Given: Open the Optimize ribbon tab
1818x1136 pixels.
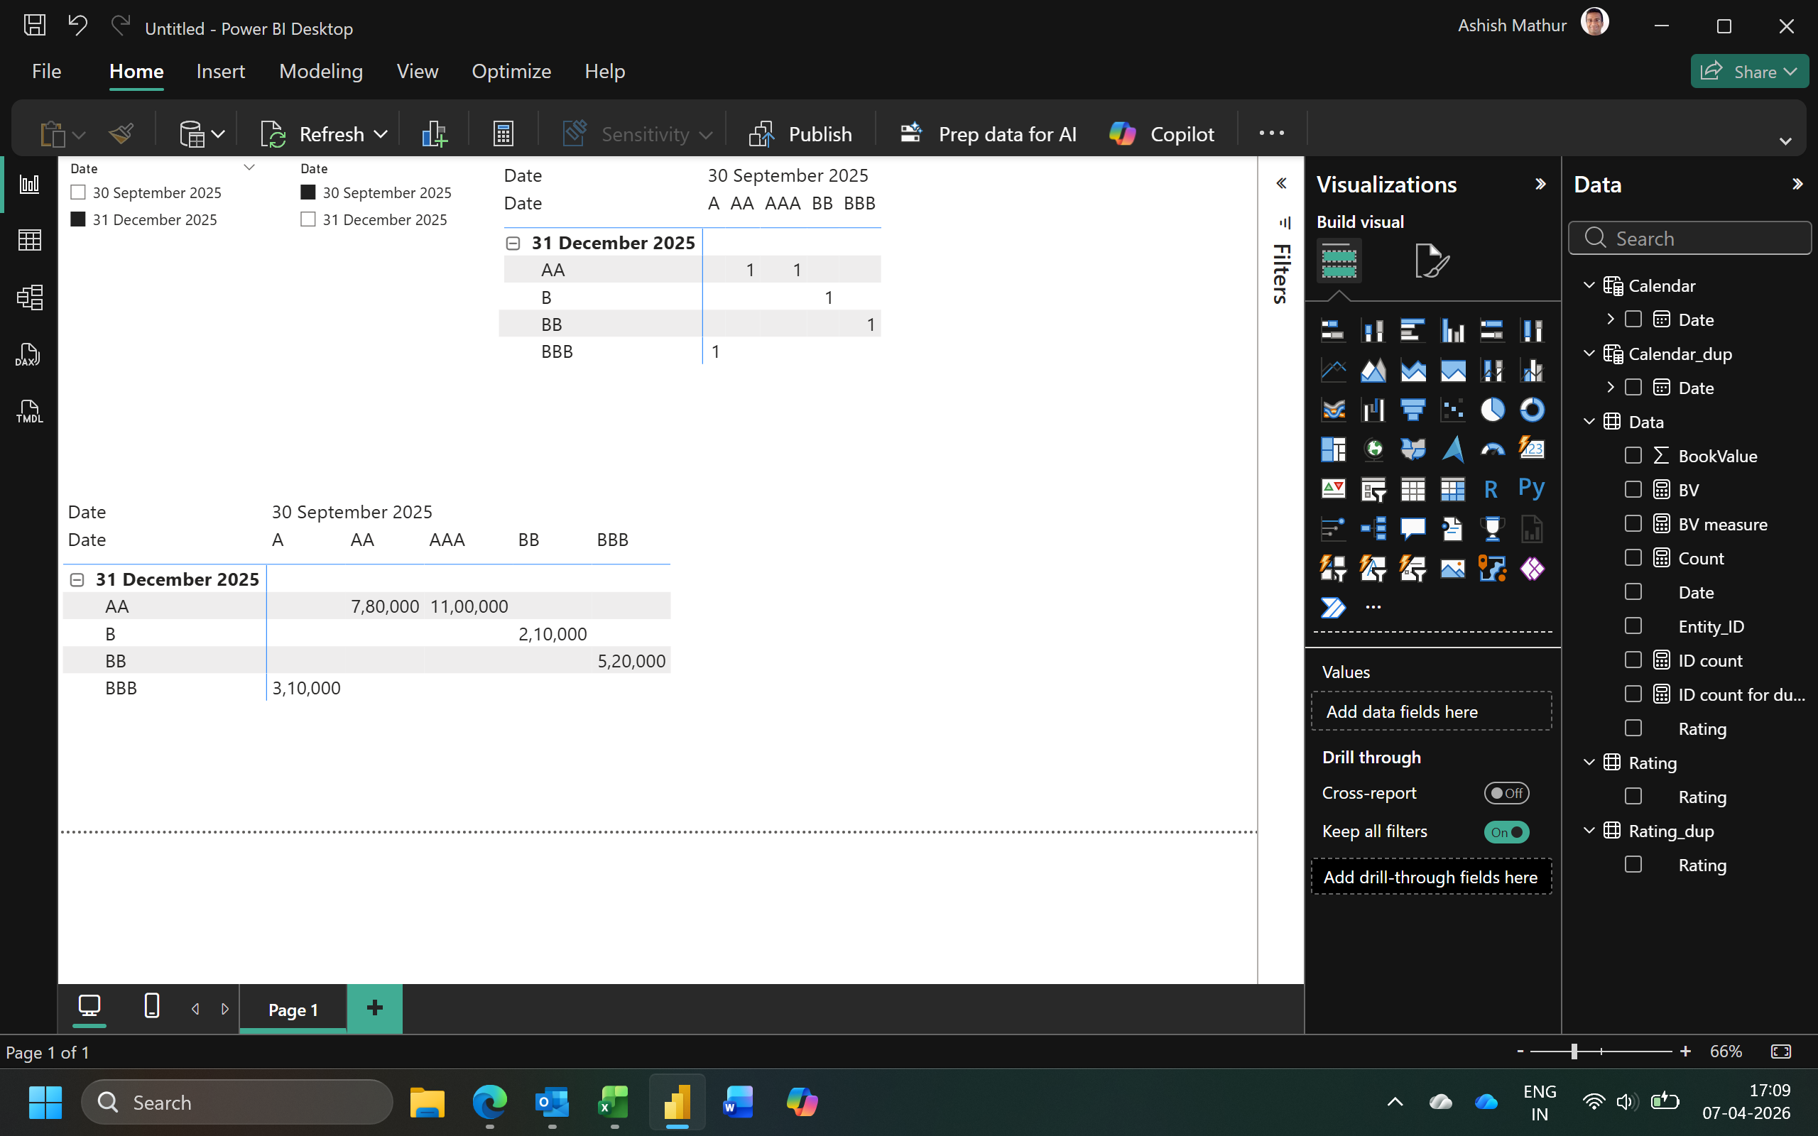Looking at the screenshot, I should 511,72.
